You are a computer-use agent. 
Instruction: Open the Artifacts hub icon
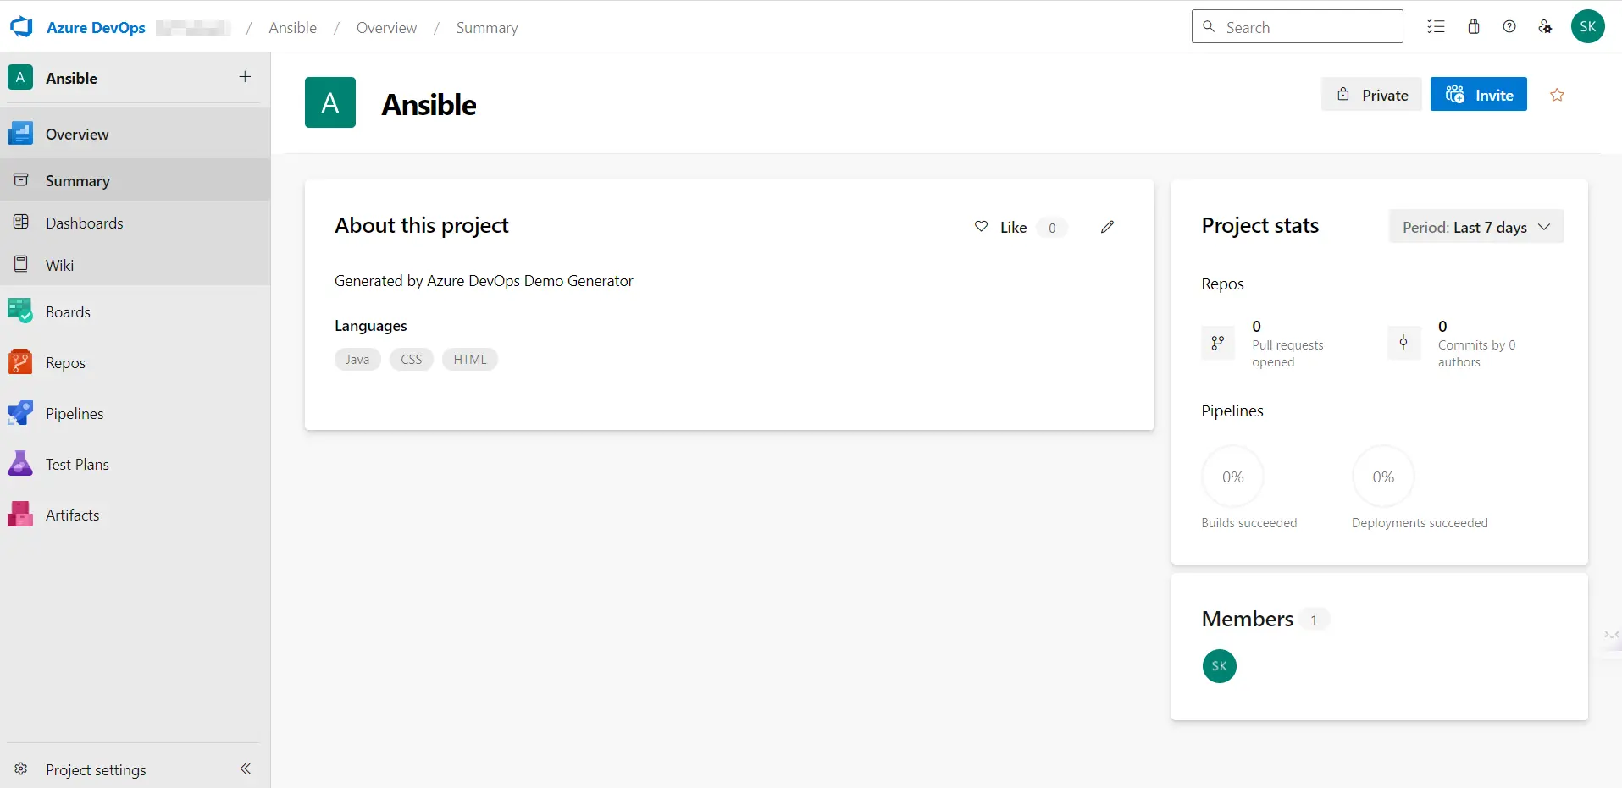click(20, 515)
